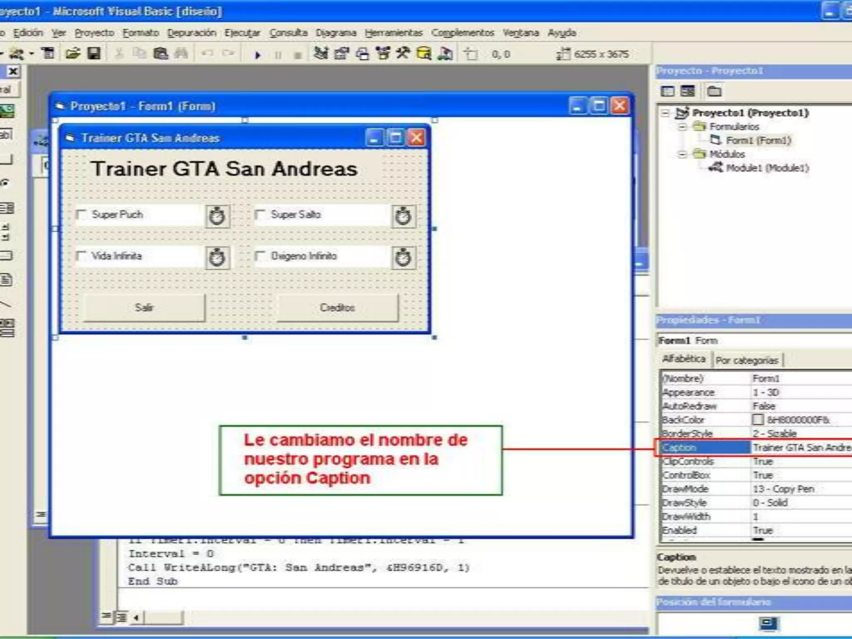
Task: Click the Menu Editor toolbar icon
Action: tap(48, 54)
